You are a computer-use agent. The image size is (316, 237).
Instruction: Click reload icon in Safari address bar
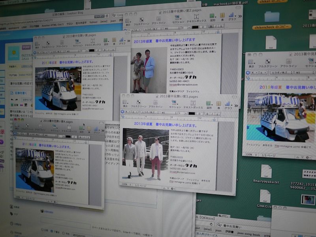107,16
